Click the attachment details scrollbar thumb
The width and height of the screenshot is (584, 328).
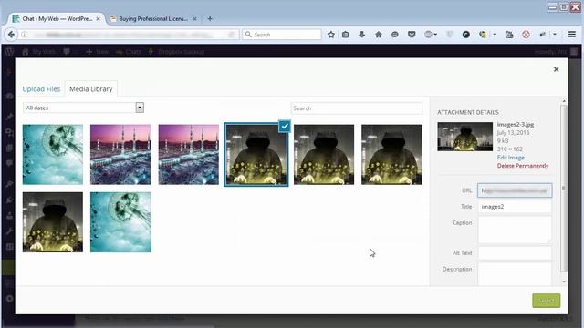(x=564, y=188)
